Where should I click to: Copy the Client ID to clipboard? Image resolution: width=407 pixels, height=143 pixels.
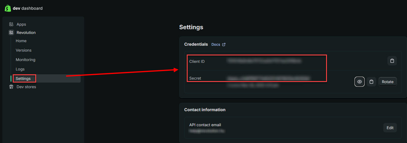(392, 61)
